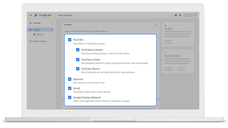Screen dimensions: 228x128
Task: Go to Review campaign step
Action: coord(39,41)
